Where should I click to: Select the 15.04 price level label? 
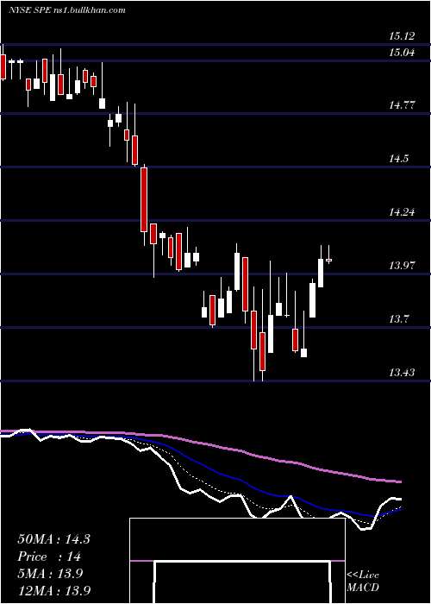tap(402, 52)
